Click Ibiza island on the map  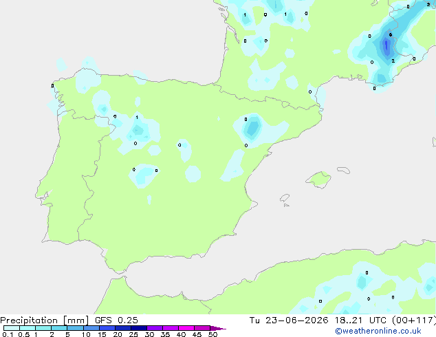click(285, 198)
